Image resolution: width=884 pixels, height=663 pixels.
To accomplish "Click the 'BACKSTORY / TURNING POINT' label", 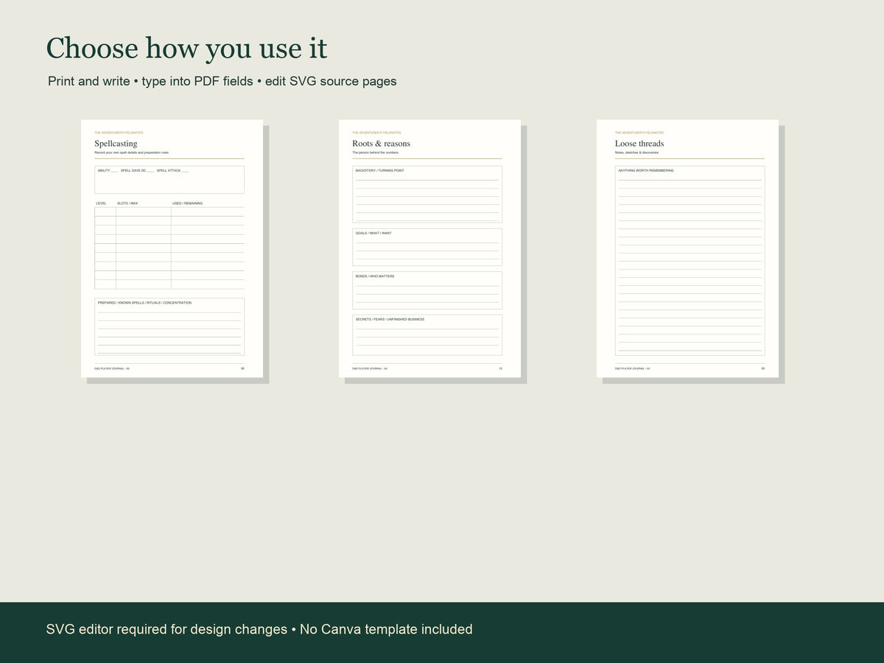I will coord(379,171).
